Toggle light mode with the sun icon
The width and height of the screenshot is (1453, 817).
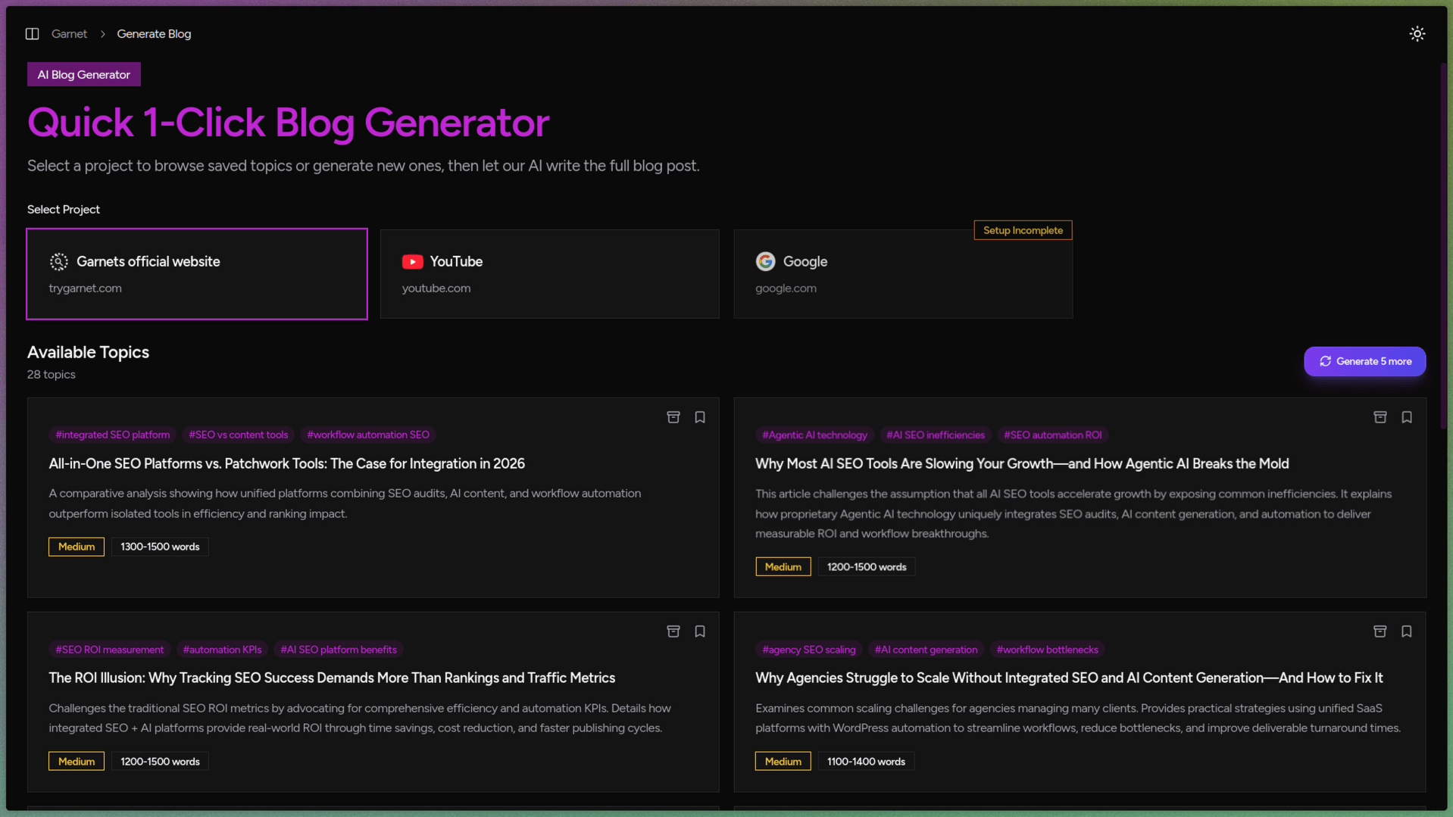pos(1417,33)
